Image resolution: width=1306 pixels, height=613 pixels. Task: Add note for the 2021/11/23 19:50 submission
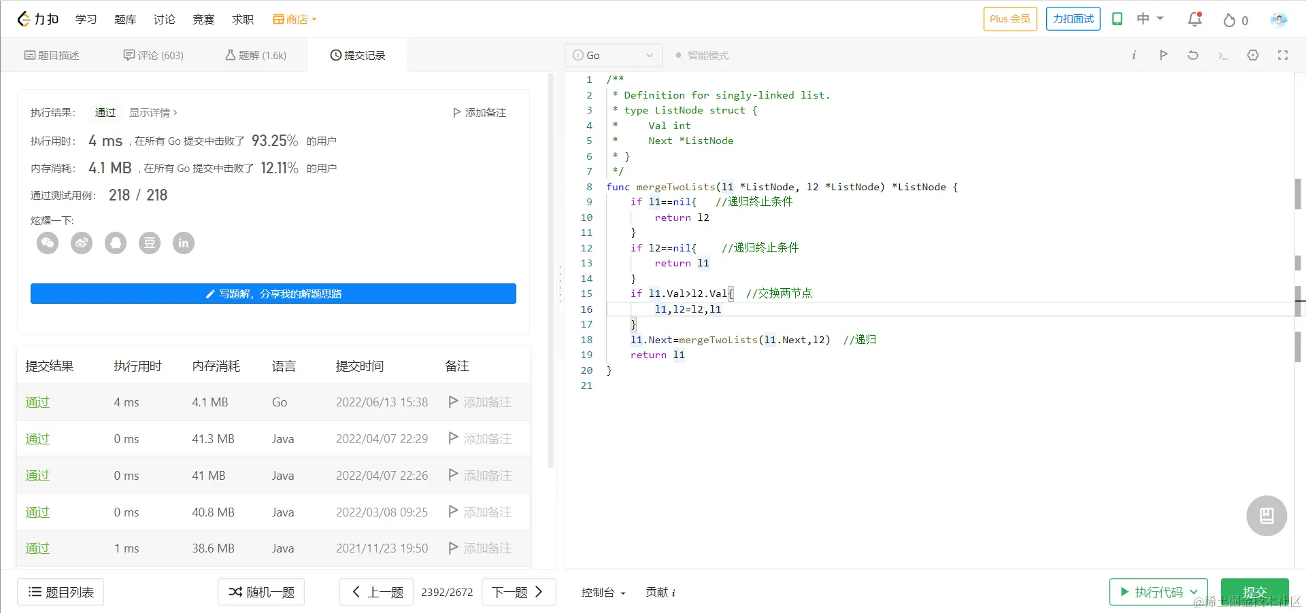coord(480,548)
